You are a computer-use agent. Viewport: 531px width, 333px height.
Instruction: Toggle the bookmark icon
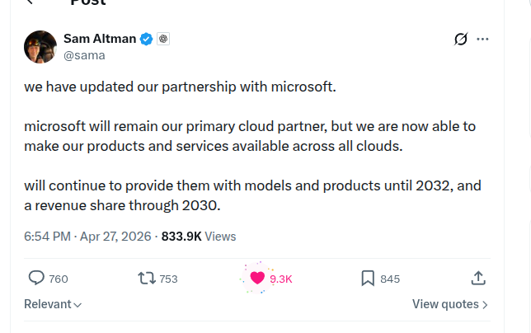pos(368,278)
